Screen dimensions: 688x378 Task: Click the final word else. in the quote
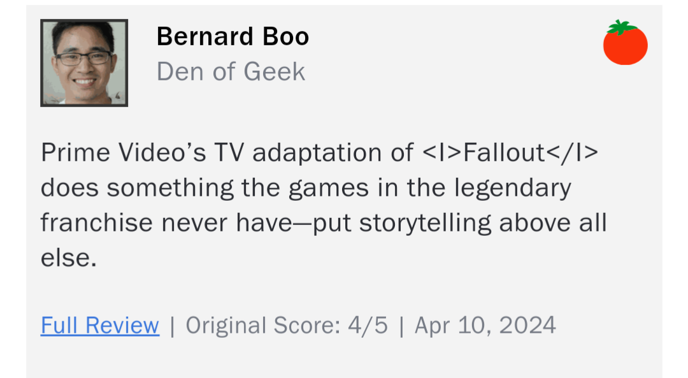[x=69, y=258]
